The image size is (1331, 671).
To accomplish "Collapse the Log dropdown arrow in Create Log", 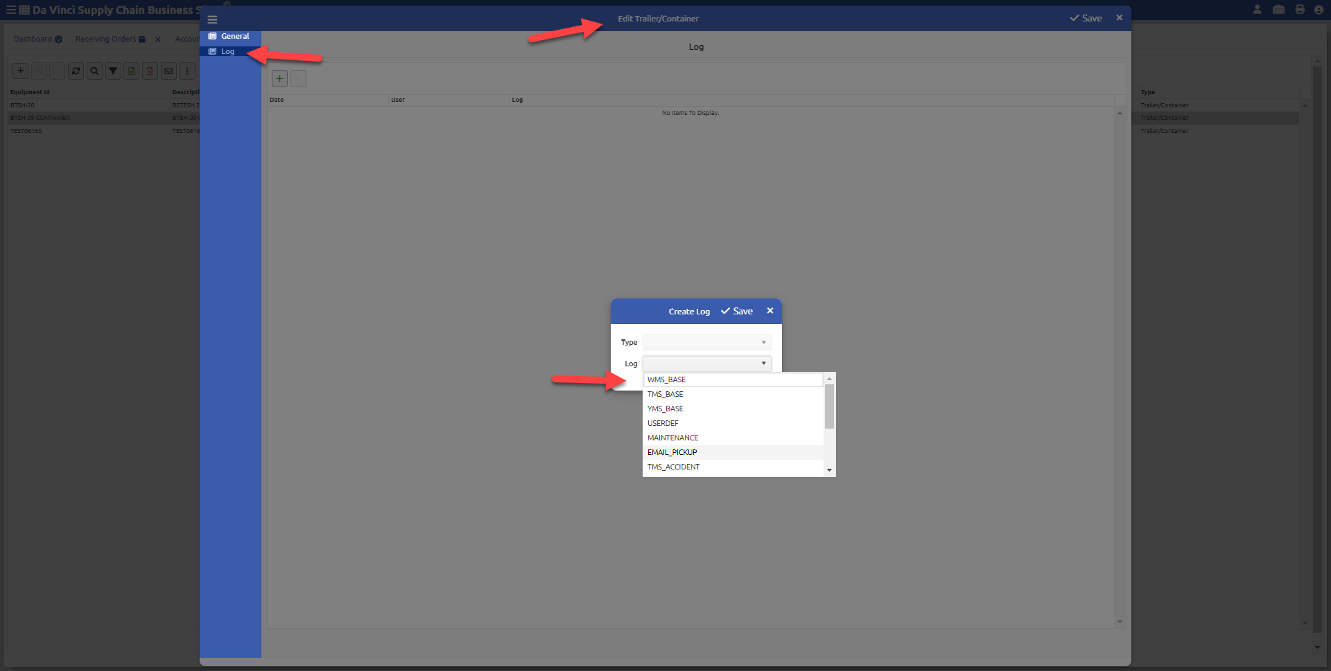I will (764, 364).
